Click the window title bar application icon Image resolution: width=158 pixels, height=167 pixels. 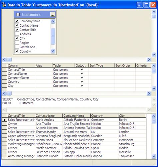[4, 5]
